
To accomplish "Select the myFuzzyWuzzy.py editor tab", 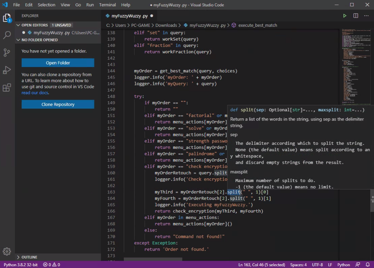I will point(129,16).
